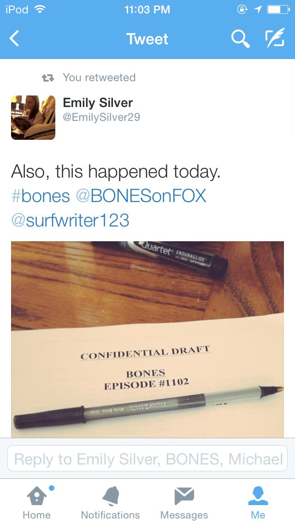Open the #bones hashtag
Screen dimensions: 295x524
[x=41, y=196]
